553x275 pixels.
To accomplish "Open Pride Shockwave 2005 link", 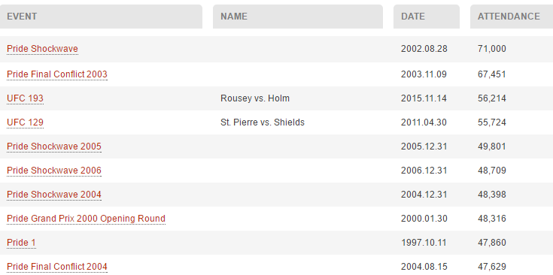I will point(54,147).
